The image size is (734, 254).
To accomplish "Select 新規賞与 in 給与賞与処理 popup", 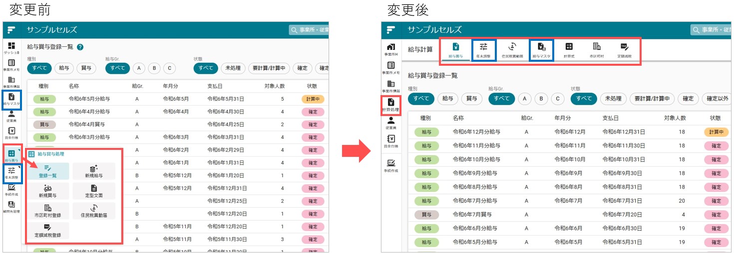I will click(x=48, y=191).
